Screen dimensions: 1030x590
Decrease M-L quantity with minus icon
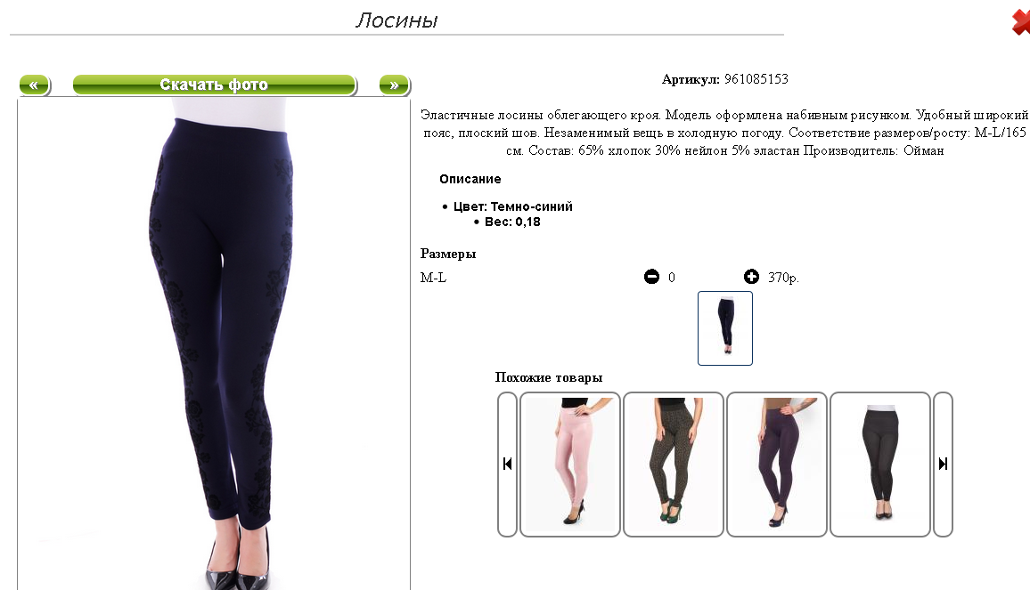pos(651,277)
